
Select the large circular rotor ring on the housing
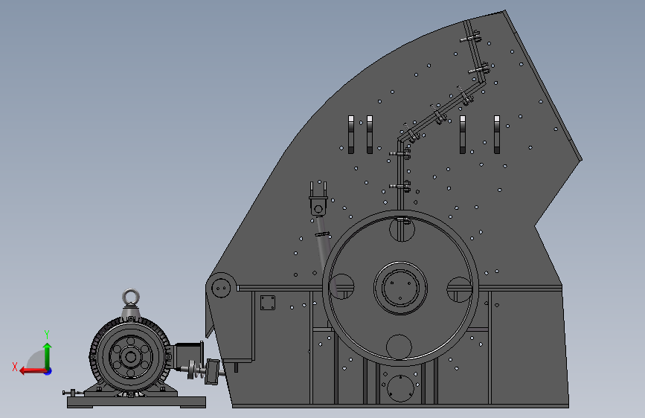point(400,287)
